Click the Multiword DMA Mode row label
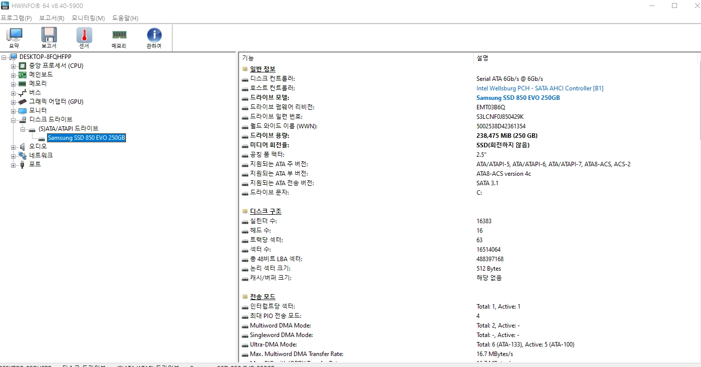701x367 pixels. click(x=280, y=326)
